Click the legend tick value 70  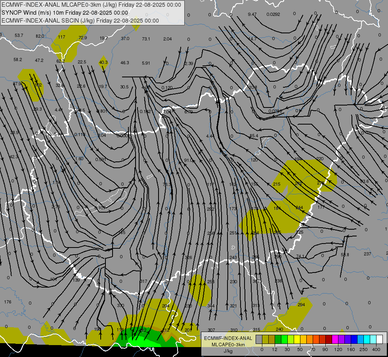313,349
